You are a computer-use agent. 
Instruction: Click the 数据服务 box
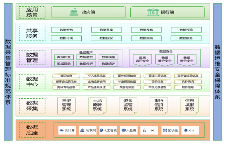click(186, 38)
